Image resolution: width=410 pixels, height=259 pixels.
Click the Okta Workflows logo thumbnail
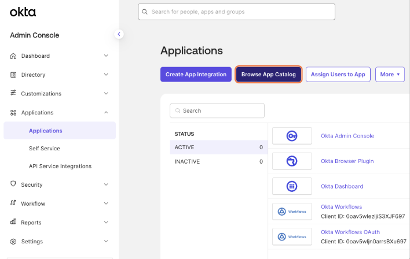292,212
